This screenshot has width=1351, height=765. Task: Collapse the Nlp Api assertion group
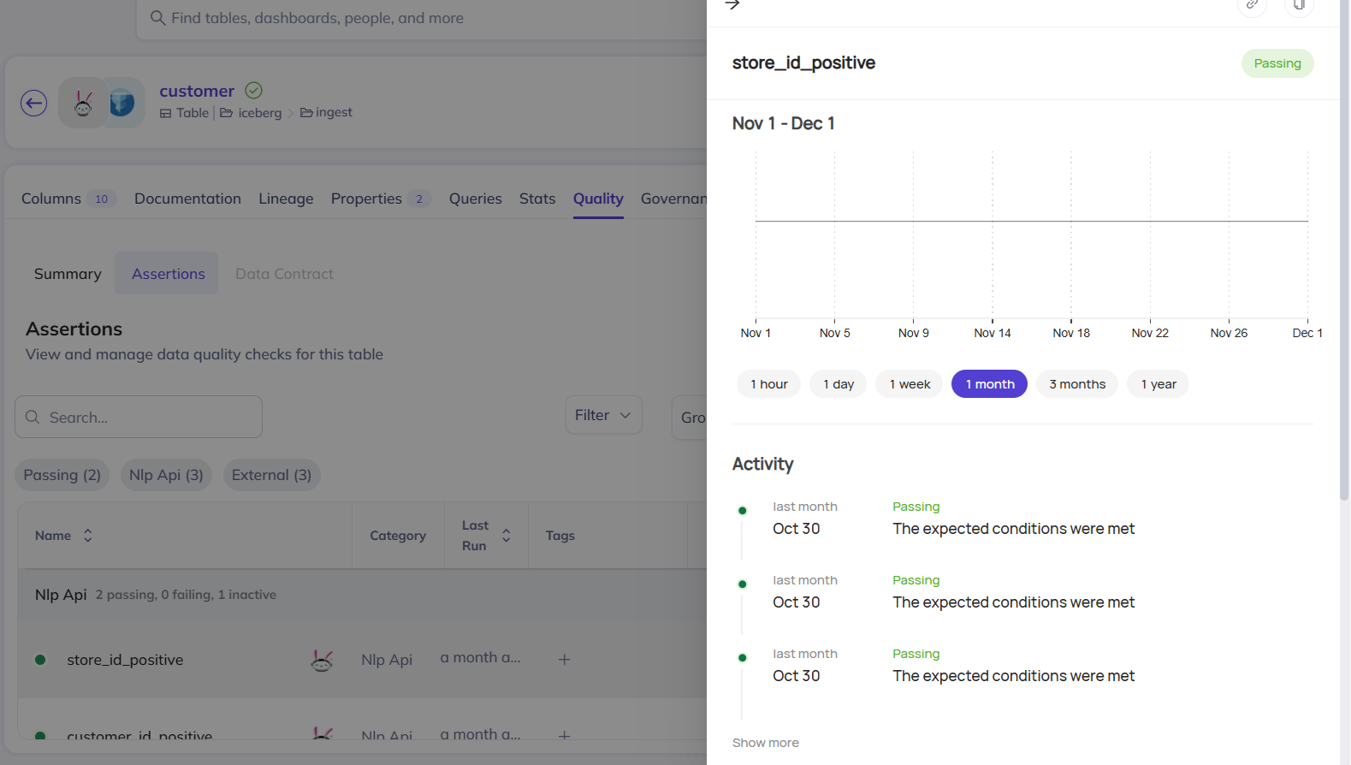(363, 595)
